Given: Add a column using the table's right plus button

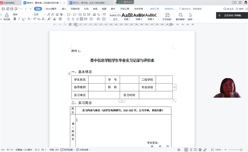Looking at the screenshot, I should point(174,87).
